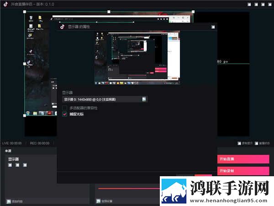Click the middle icon beneath the 显示器 source
The image size is (274, 206).
pyautogui.click(x=17, y=165)
